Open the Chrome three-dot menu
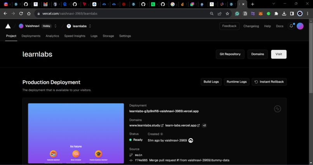313x165 pixels. (x=308, y=14)
